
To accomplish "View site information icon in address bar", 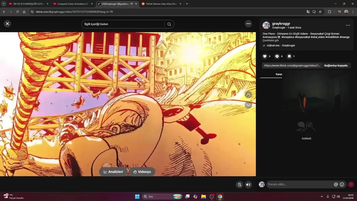I will click(x=32, y=12).
